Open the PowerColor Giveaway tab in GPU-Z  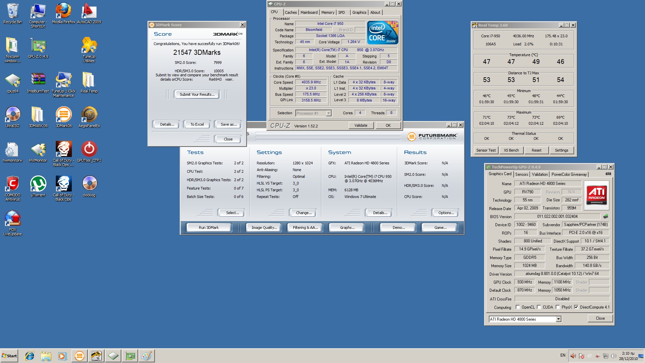[x=569, y=174]
